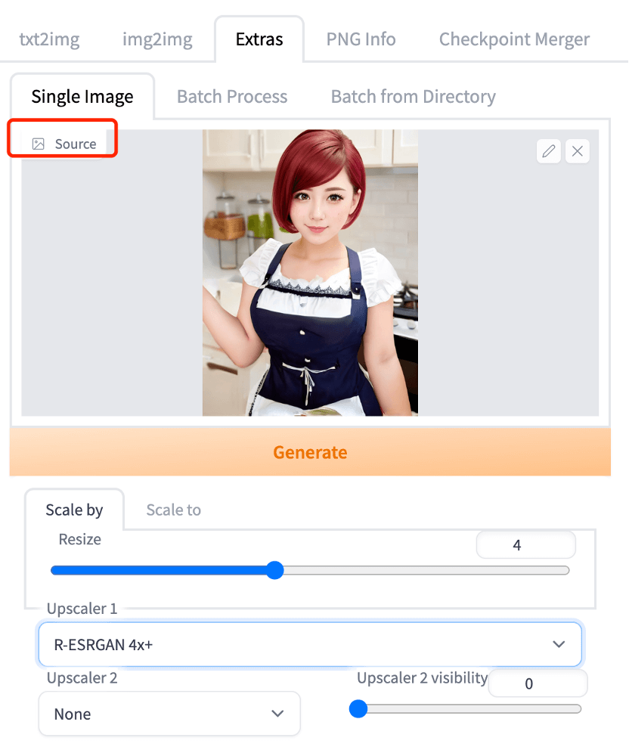Select the Extras tab
This screenshot has height=750, width=629.
[x=259, y=39]
